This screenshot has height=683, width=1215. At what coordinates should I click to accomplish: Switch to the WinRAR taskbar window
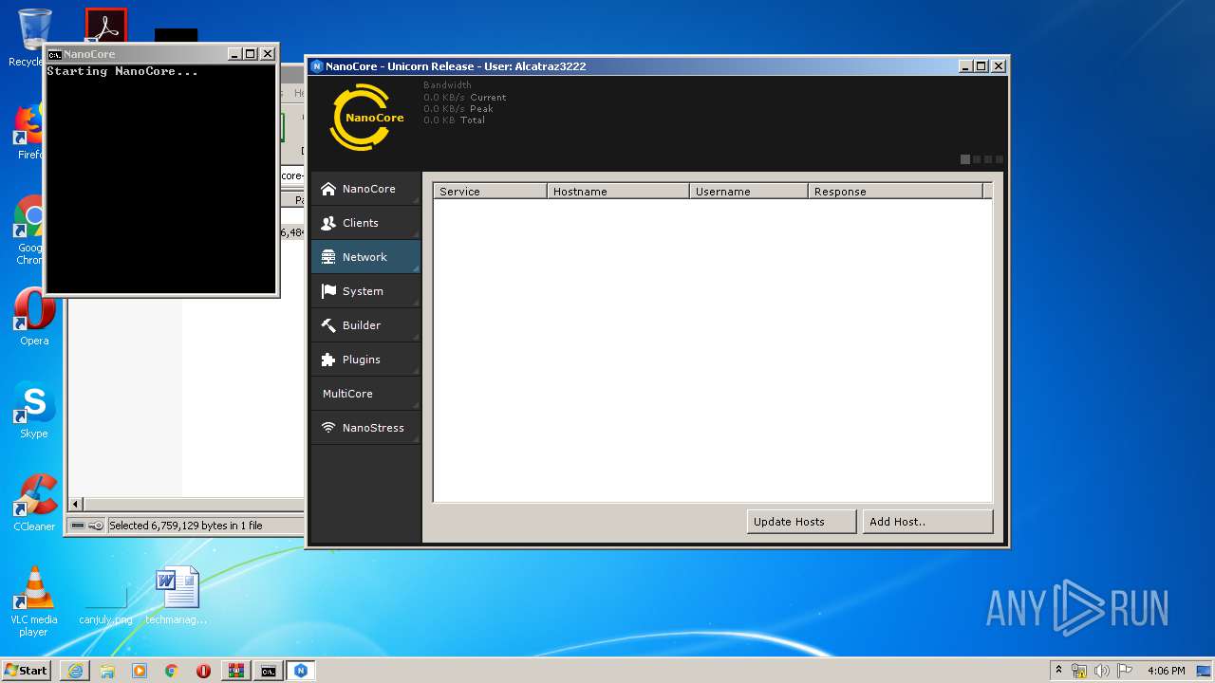point(236,671)
